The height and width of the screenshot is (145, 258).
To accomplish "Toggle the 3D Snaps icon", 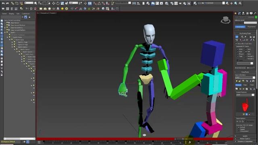I will click(x=95, y=3).
